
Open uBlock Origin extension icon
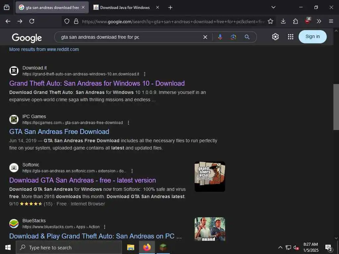pos(308,21)
